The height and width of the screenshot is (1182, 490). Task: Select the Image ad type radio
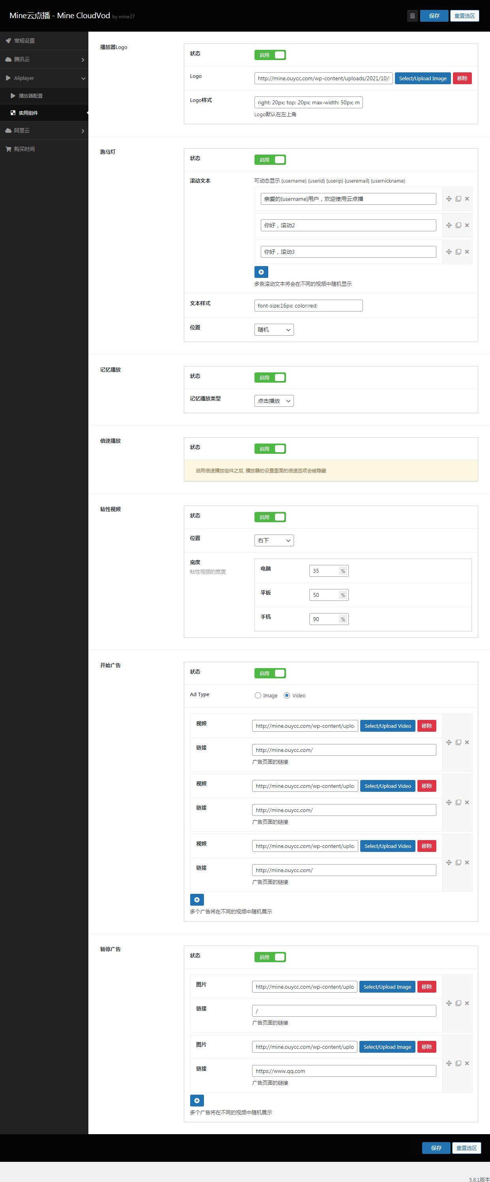[x=258, y=696]
